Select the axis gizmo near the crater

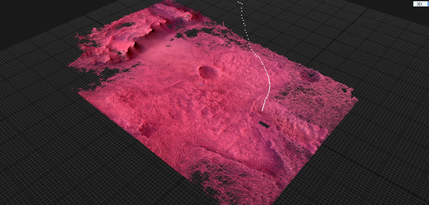[x=200, y=84]
